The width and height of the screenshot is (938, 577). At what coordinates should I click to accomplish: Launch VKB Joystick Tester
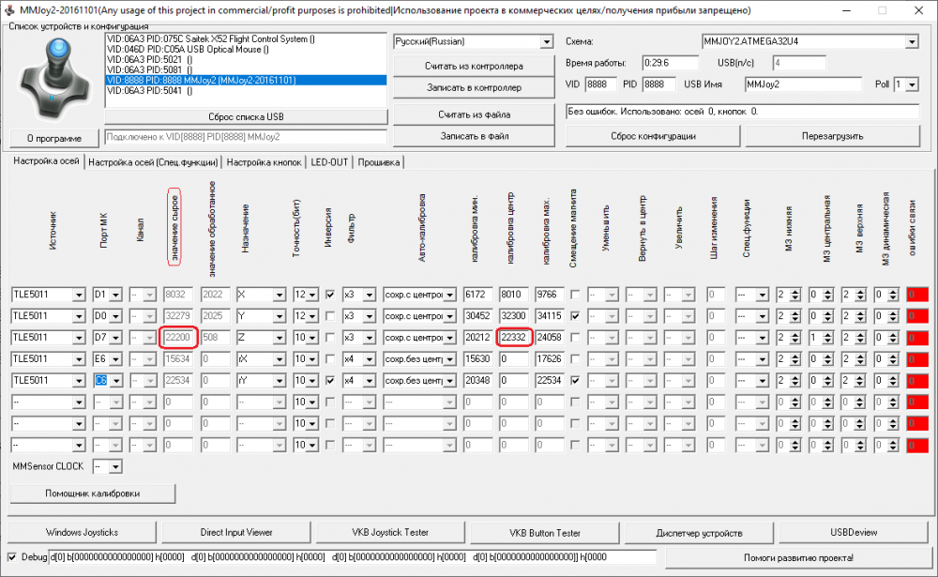(x=389, y=532)
